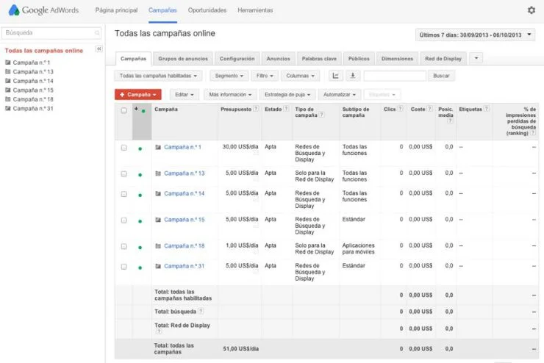Open Campaña n.º 18 link in table

[x=184, y=246]
